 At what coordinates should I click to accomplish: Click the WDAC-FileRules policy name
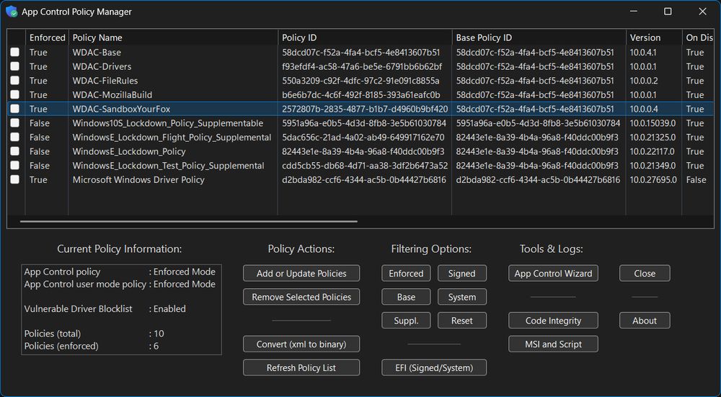[x=105, y=81]
